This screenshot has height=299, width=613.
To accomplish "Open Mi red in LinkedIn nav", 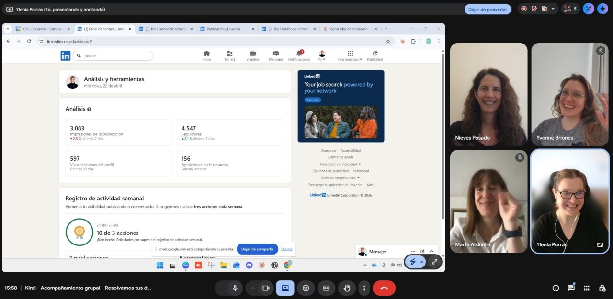I will (230, 56).
